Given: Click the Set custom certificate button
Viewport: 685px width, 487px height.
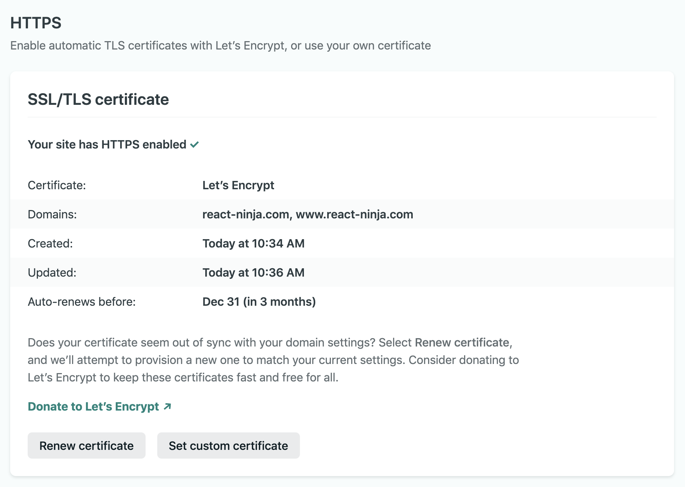Looking at the screenshot, I should [229, 446].
